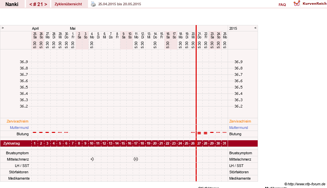Open the Nanki user tab
Image resolution: width=327 pixels, height=188 pixels.
pos(12,4)
